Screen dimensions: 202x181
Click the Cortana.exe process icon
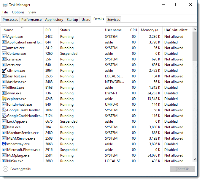pos(4,54)
